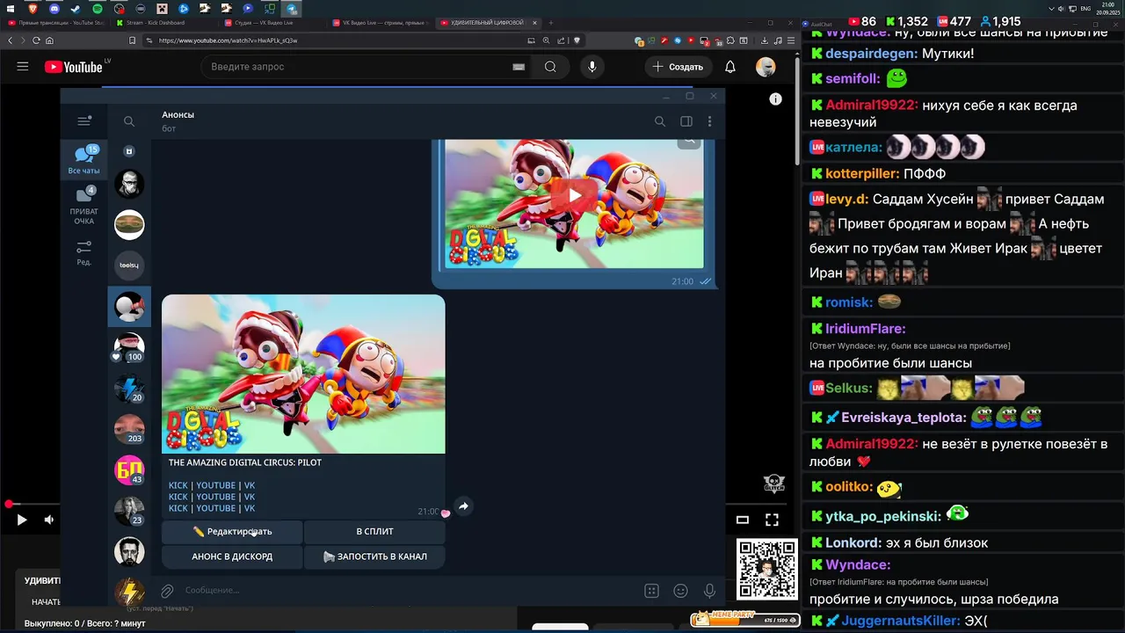Toggle Telegram right side panel icon

click(686, 121)
